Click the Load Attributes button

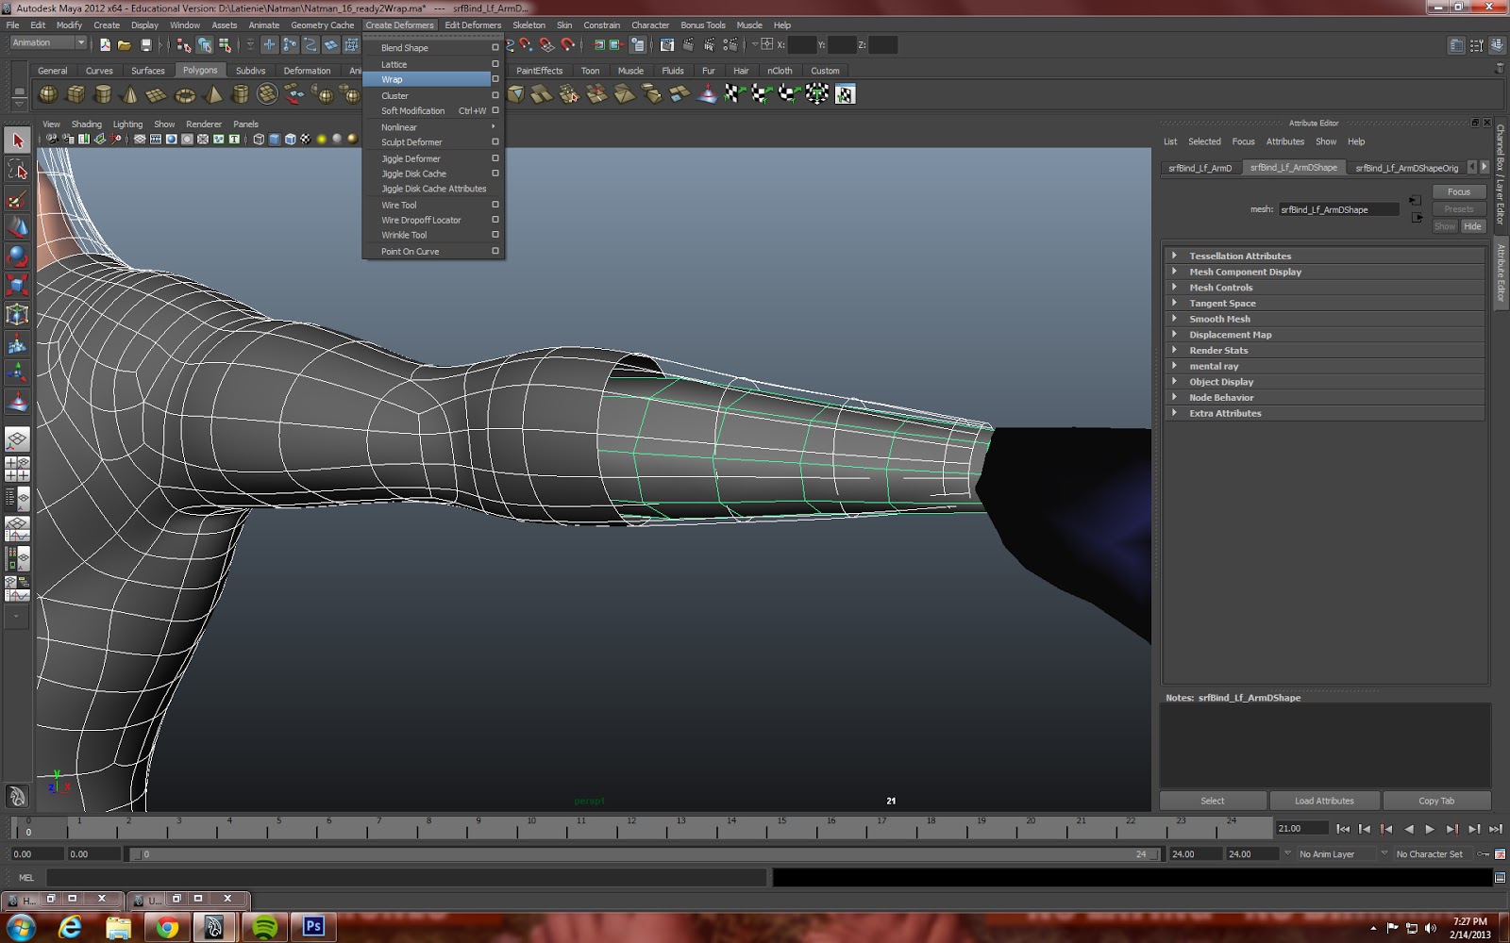click(x=1324, y=800)
